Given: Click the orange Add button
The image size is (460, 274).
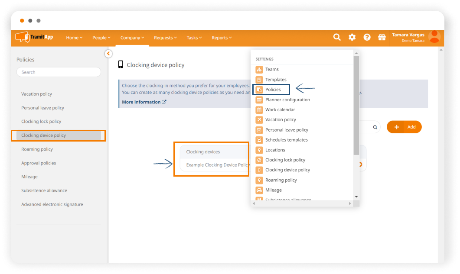Looking at the screenshot, I should coord(404,127).
